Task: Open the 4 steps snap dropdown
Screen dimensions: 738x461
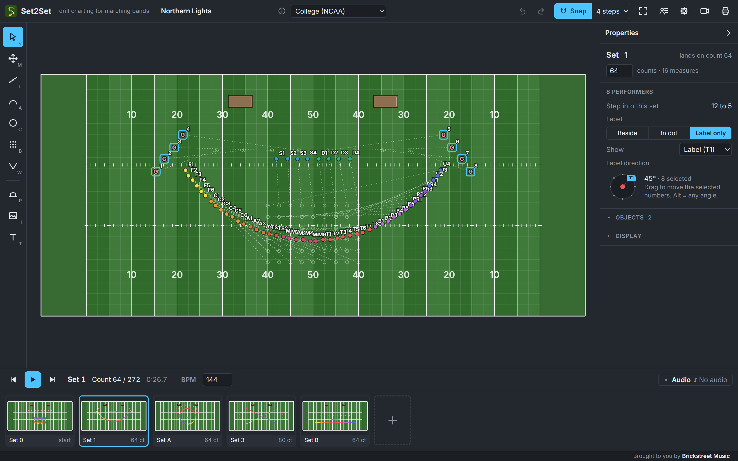Action: [x=611, y=11]
